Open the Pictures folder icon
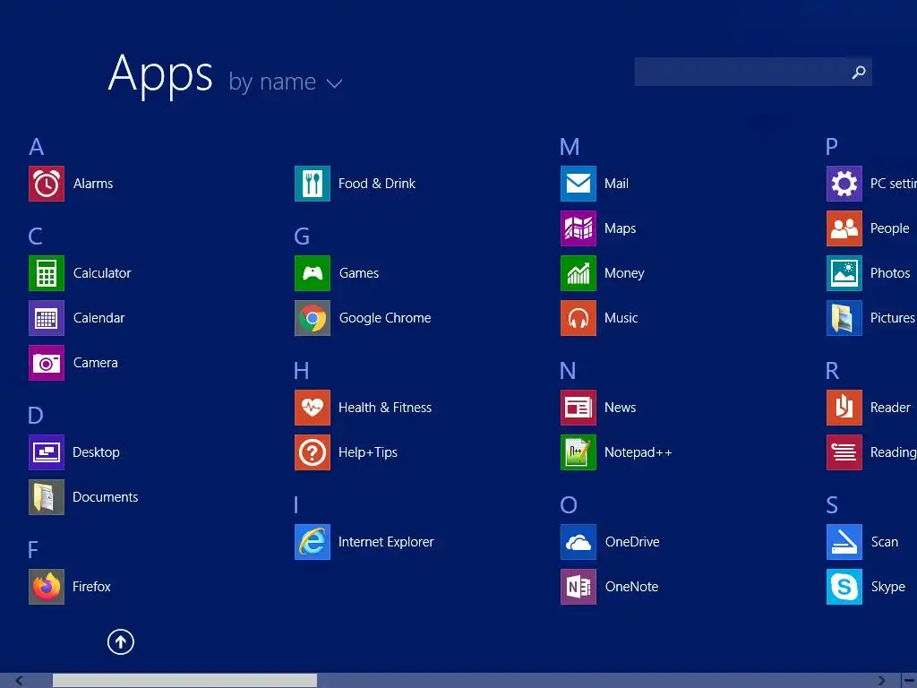Screen dimensions: 917x688 [844, 318]
